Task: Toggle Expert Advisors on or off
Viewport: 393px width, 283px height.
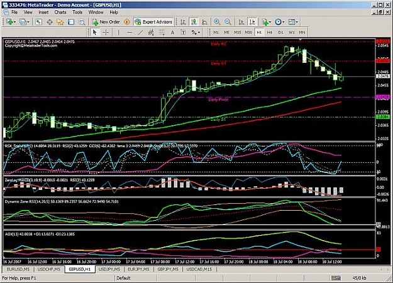Action: pos(153,22)
